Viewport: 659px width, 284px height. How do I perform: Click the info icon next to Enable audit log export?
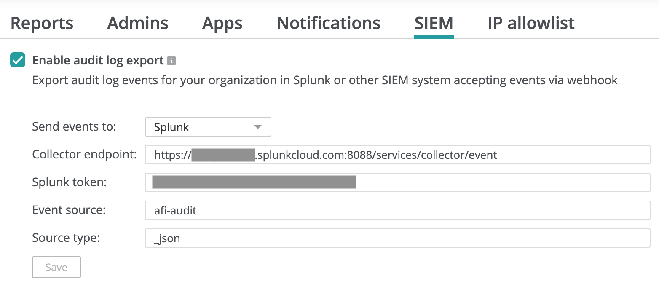click(x=172, y=60)
